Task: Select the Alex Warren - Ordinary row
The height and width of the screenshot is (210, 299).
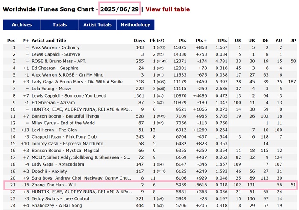Action: pos(150,47)
